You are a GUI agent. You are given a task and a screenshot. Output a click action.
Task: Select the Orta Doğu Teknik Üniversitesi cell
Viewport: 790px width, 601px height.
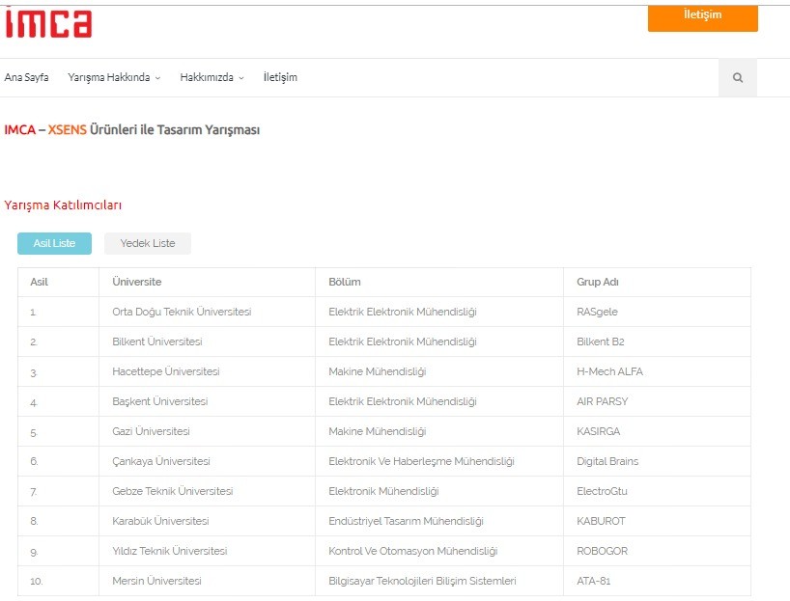point(207,312)
